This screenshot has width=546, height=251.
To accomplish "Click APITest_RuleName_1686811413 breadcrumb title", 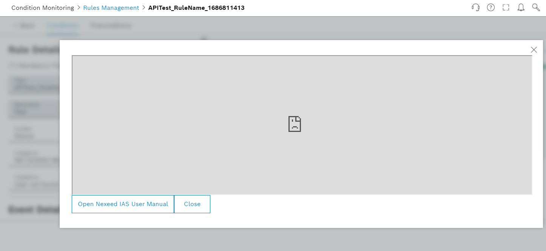I will click(x=196, y=8).
